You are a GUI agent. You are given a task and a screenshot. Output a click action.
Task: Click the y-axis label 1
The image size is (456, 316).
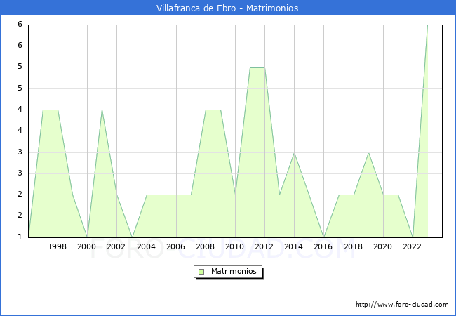tap(20, 237)
